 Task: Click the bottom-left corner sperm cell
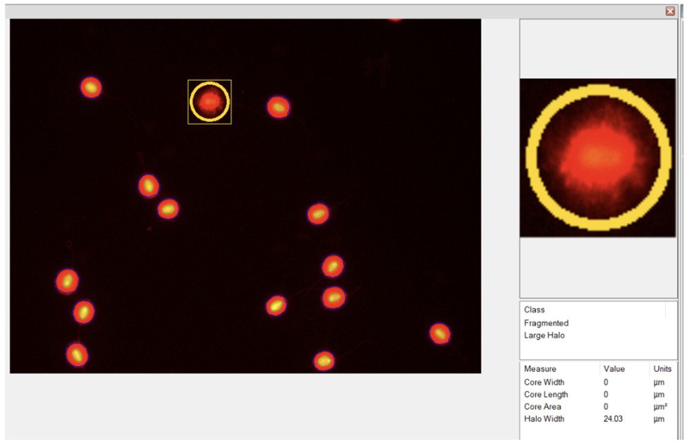[77, 355]
